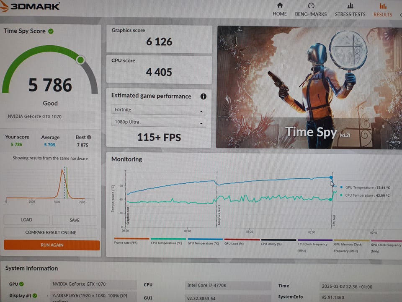Go to the BENCHMARKS tab label
This screenshot has height=302, width=402.
(x=311, y=14)
